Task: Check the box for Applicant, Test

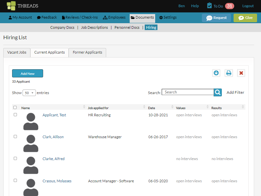Action: pos(15,115)
